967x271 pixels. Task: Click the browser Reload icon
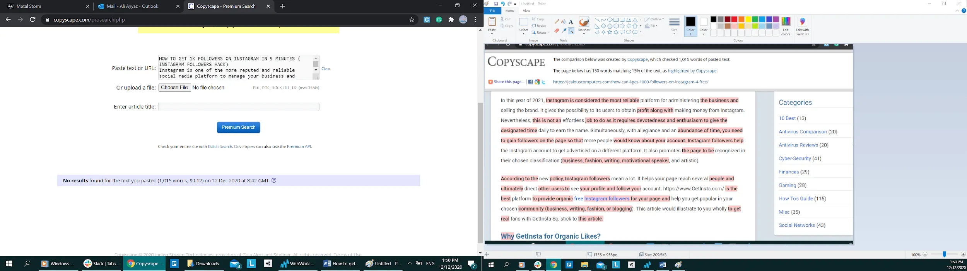(x=33, y=20)
